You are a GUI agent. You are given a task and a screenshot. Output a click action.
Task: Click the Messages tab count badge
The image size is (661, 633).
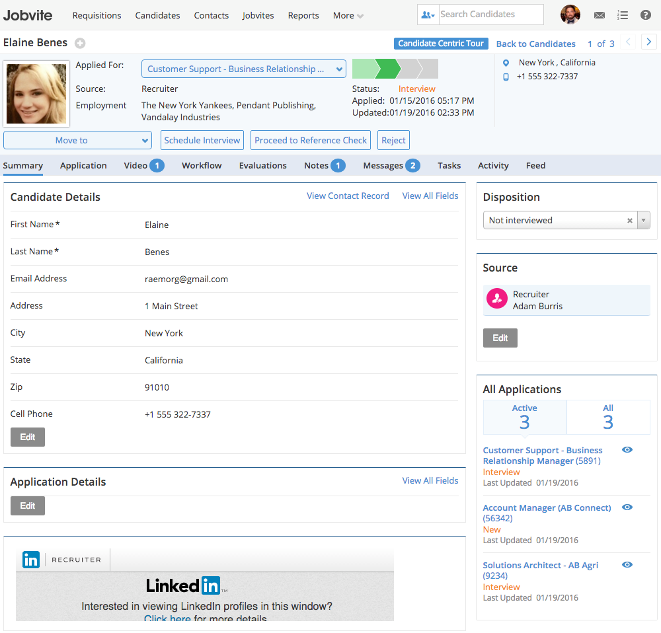[x=412, y=166]
